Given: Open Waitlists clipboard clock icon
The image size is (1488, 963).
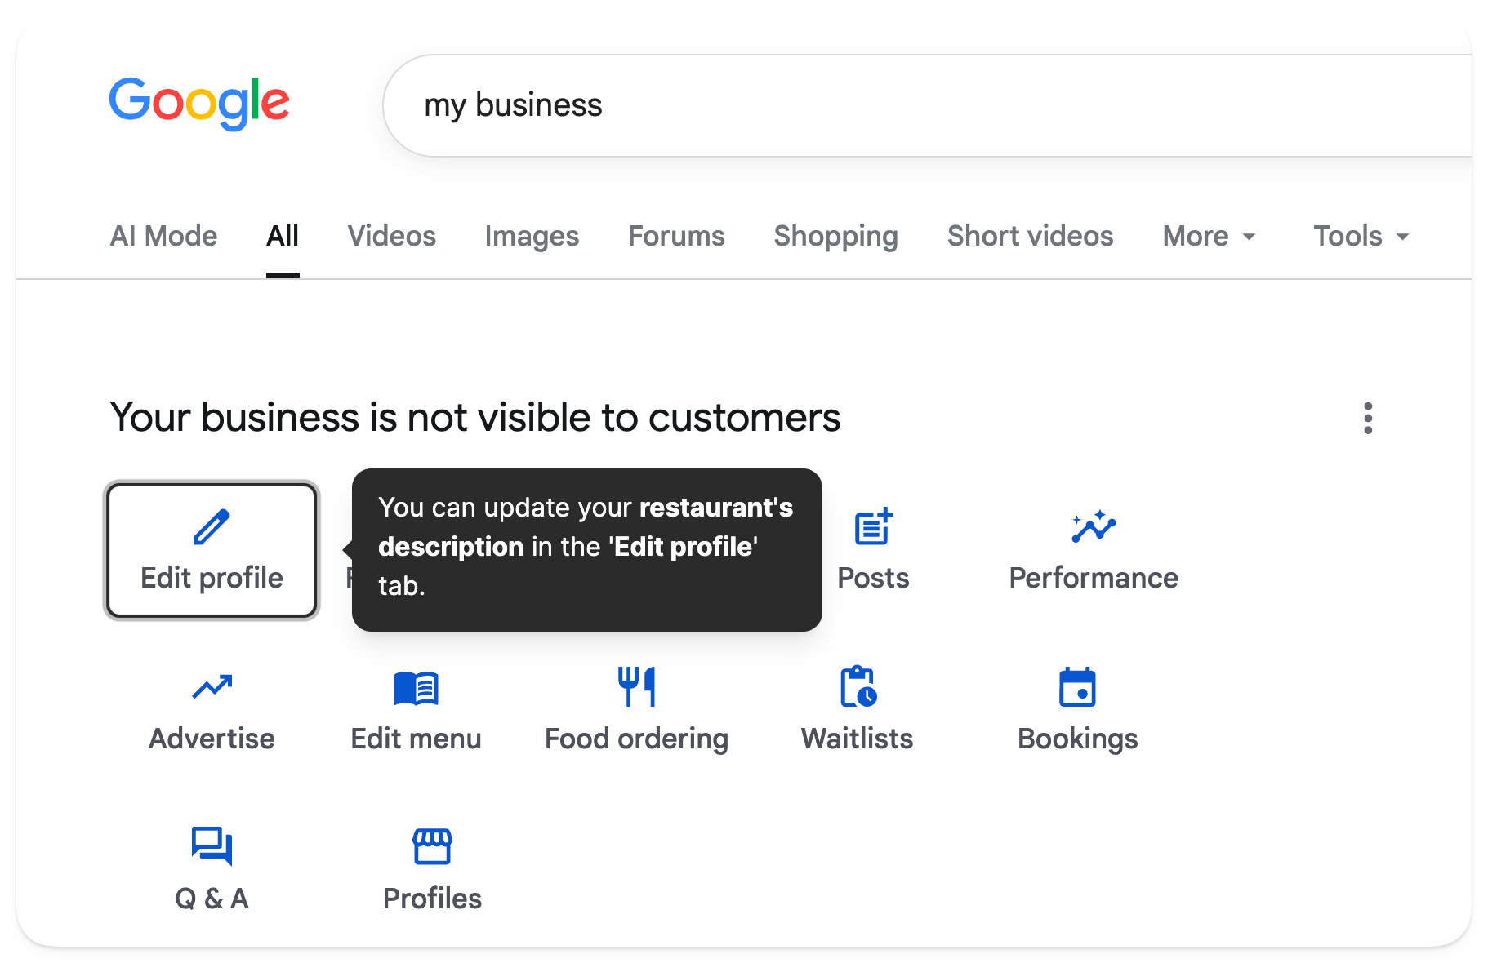Looking at the screenshot, I should coord(858,686).
